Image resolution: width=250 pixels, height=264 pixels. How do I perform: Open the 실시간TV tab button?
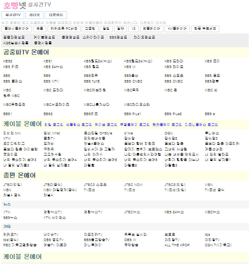click(x=12, y=15)
